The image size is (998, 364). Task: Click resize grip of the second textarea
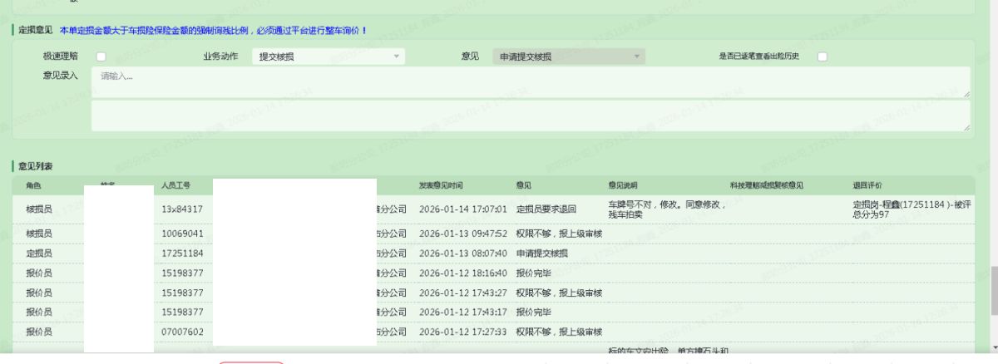click(x=966, y=128)
